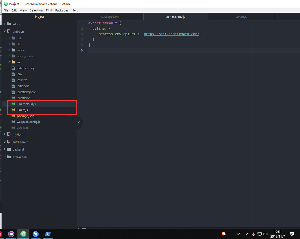
Task: Show hidden tray icons arrow
Action: 248,234
